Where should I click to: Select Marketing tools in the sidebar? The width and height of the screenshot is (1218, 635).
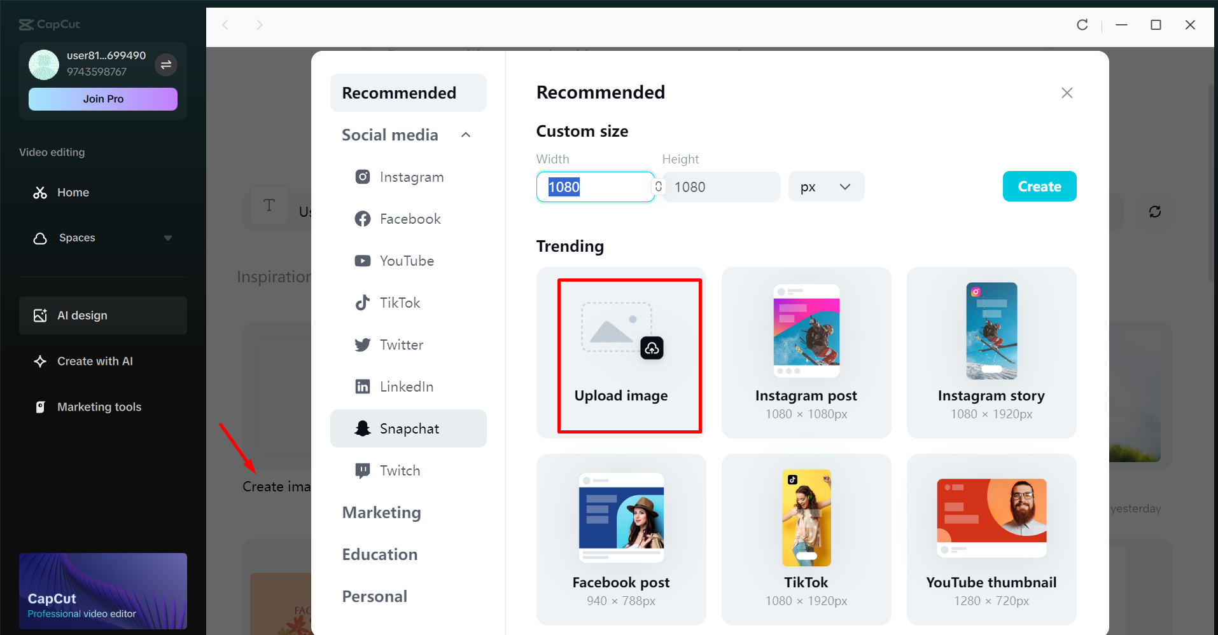click(x=99, y=407)
